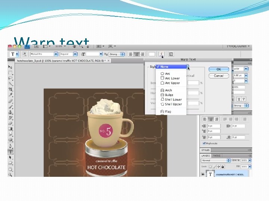Open the Character panel toggle icon
Viewport: 269px width, 201px height.
coord(171,54)
